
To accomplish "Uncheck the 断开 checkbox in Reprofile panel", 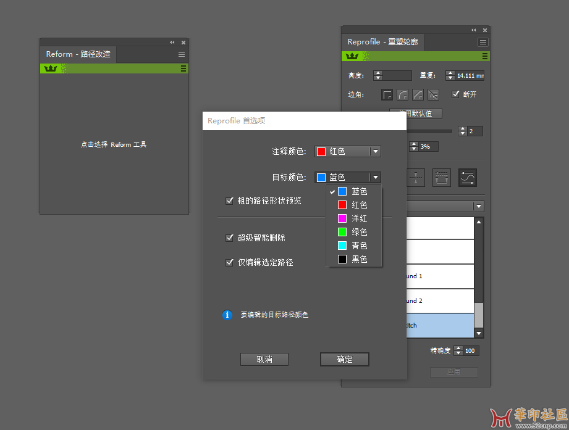I will click(455, 94).
